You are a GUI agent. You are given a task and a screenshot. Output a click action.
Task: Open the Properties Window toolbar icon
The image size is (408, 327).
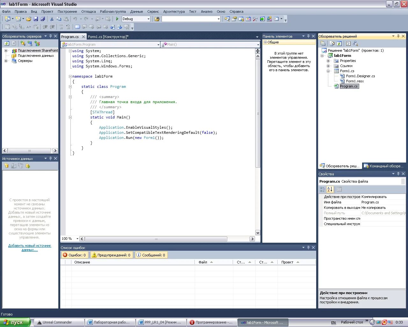[234, 19]
